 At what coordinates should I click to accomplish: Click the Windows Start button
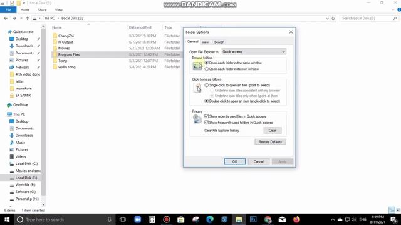(7, 219)
